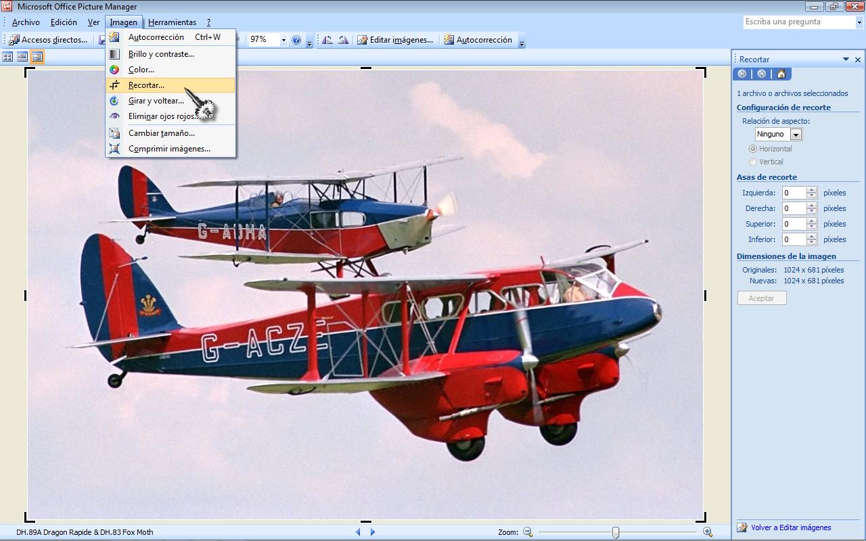866x541 pixels.
Task: Open the ? help menu
Action: pos(208,22)
